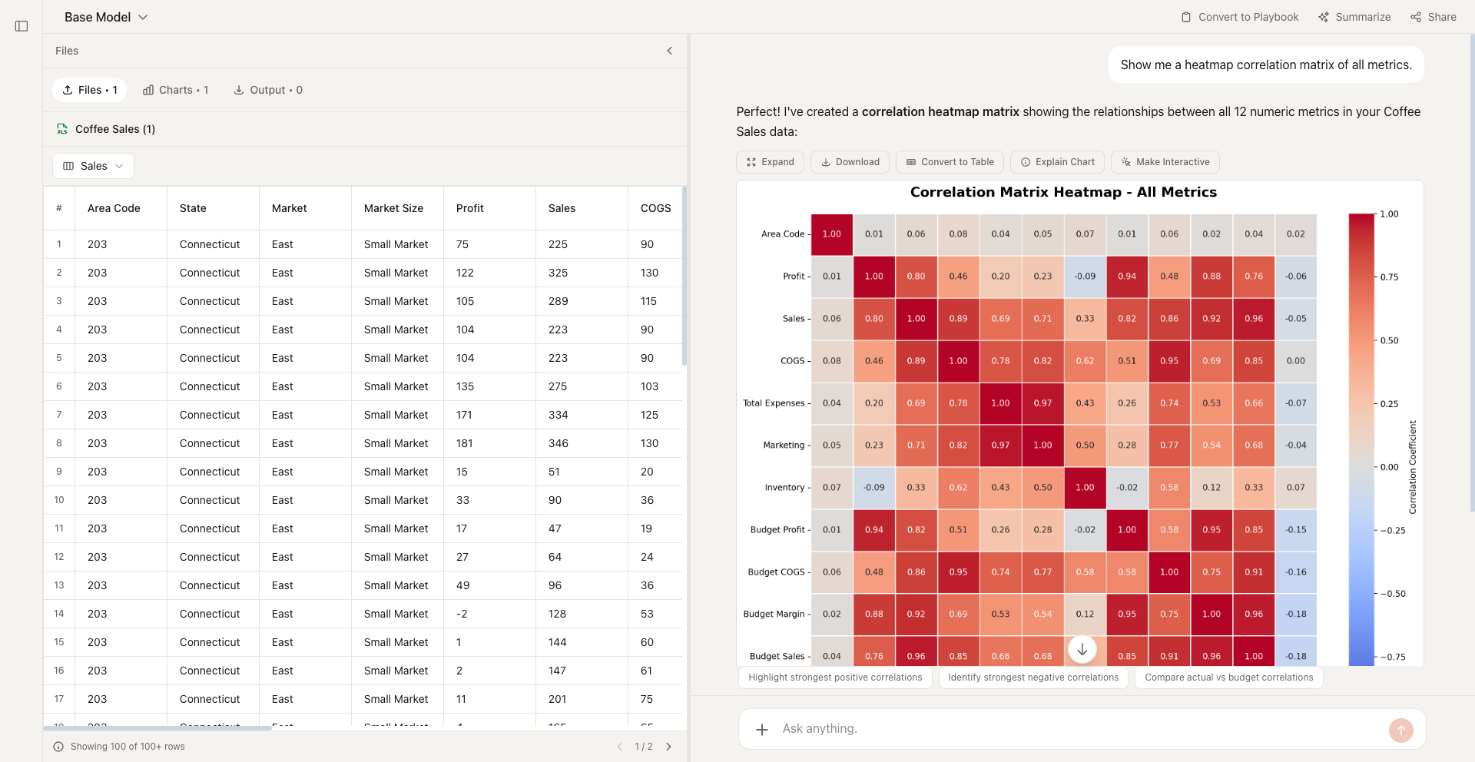1475x762 pixels.
Task: Switch to the Charts tab
Action: point(175,90)
